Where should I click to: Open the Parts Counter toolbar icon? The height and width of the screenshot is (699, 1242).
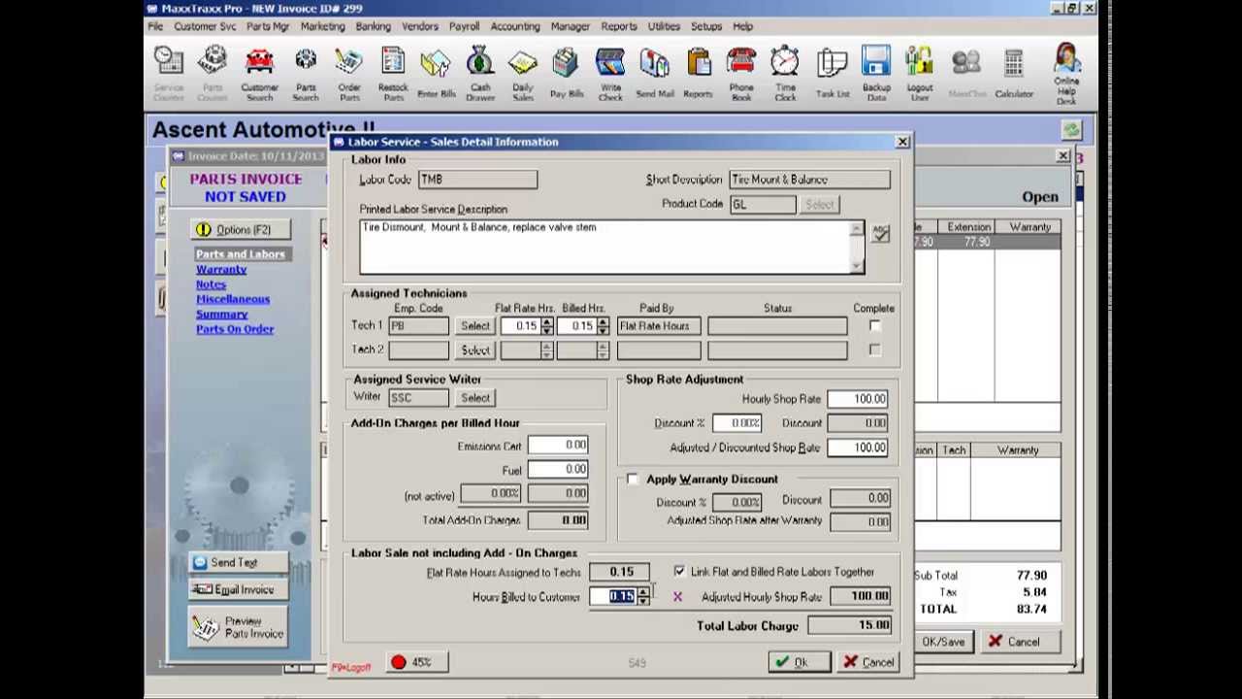[x=212, y=74]
